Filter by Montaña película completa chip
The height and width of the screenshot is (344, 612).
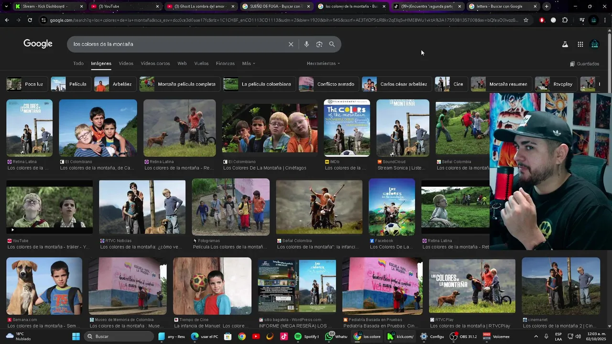point(179,84)
